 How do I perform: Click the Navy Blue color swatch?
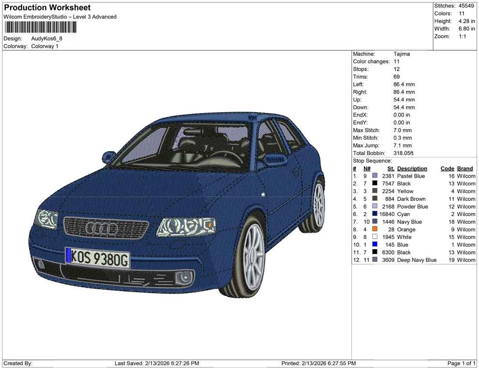[374, 221]
